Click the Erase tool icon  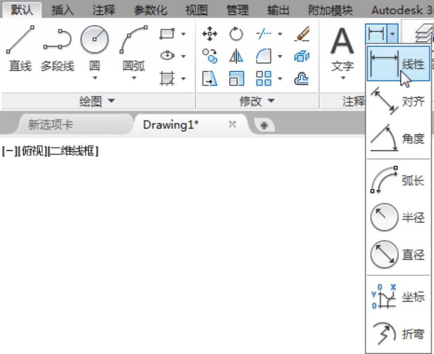[302, 34]
